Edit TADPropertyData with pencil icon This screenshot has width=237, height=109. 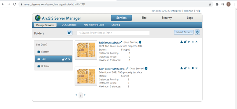pos(121,42)
